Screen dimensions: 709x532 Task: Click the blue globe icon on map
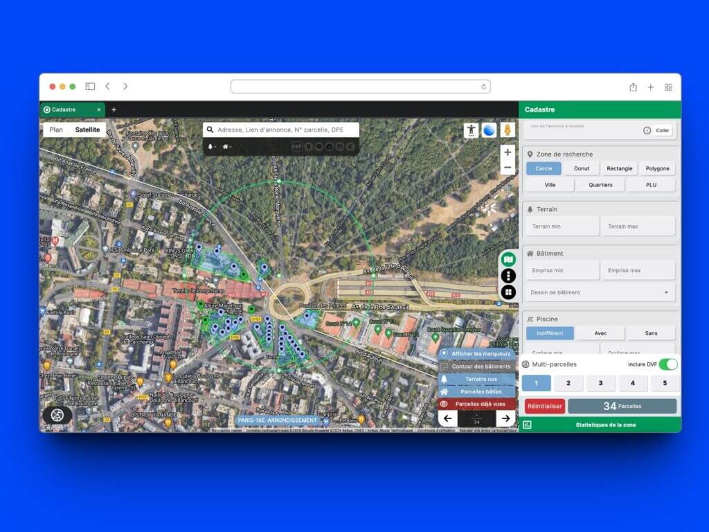point(490,130)
